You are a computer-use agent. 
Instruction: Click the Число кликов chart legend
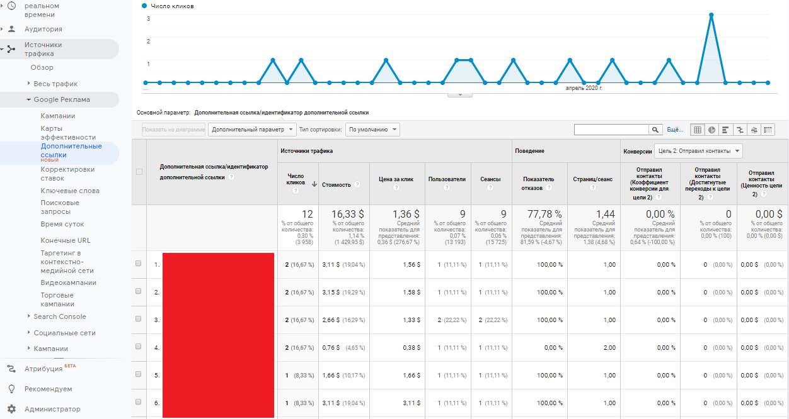click(x=168, y=6)
